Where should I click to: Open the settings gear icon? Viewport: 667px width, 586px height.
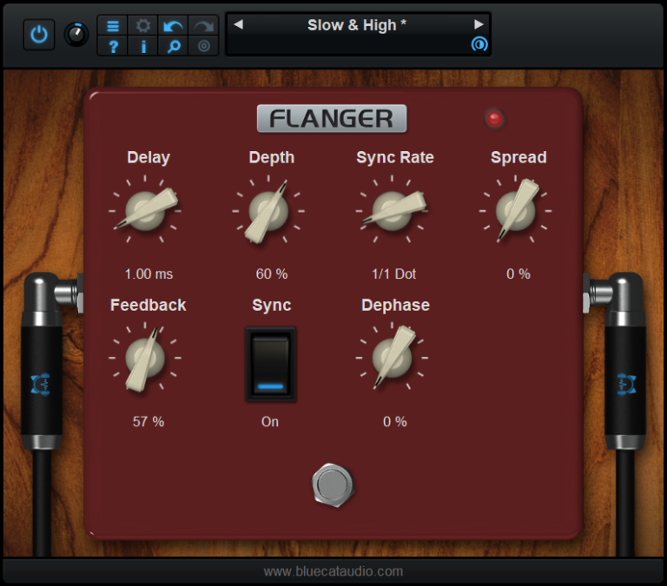143,26
